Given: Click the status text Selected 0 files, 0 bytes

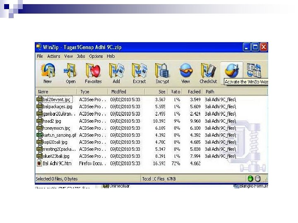Looking at the screenshot, I should (x=57, y=179).
